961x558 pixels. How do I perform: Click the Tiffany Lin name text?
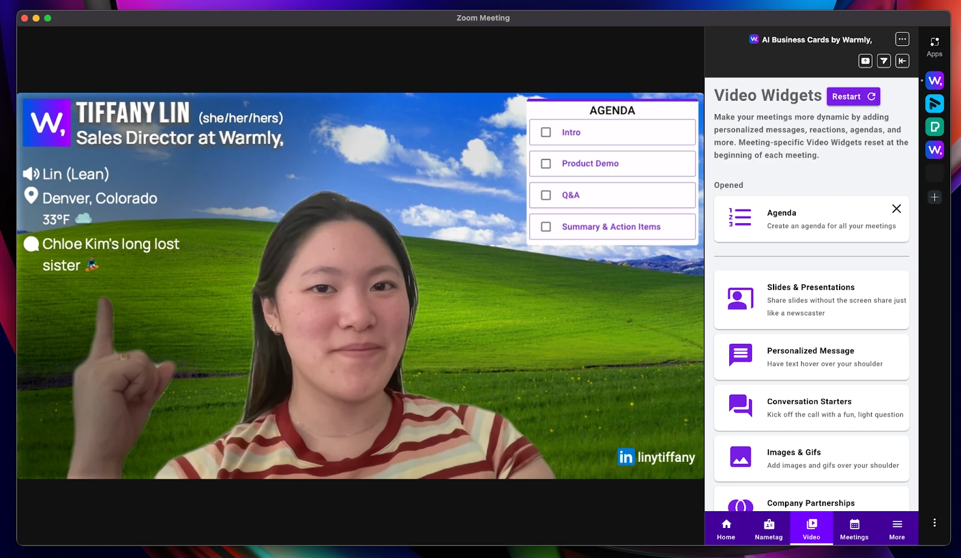pos(133,113)
